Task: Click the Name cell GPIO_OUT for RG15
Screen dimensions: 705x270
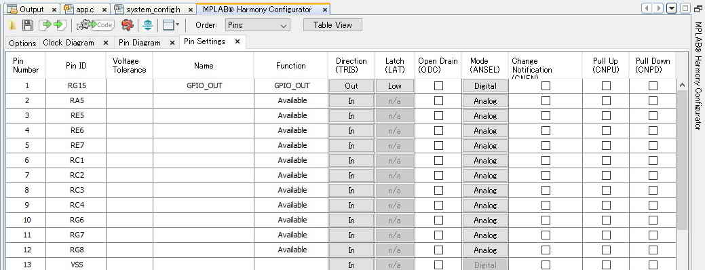Action: coord(204,85)
